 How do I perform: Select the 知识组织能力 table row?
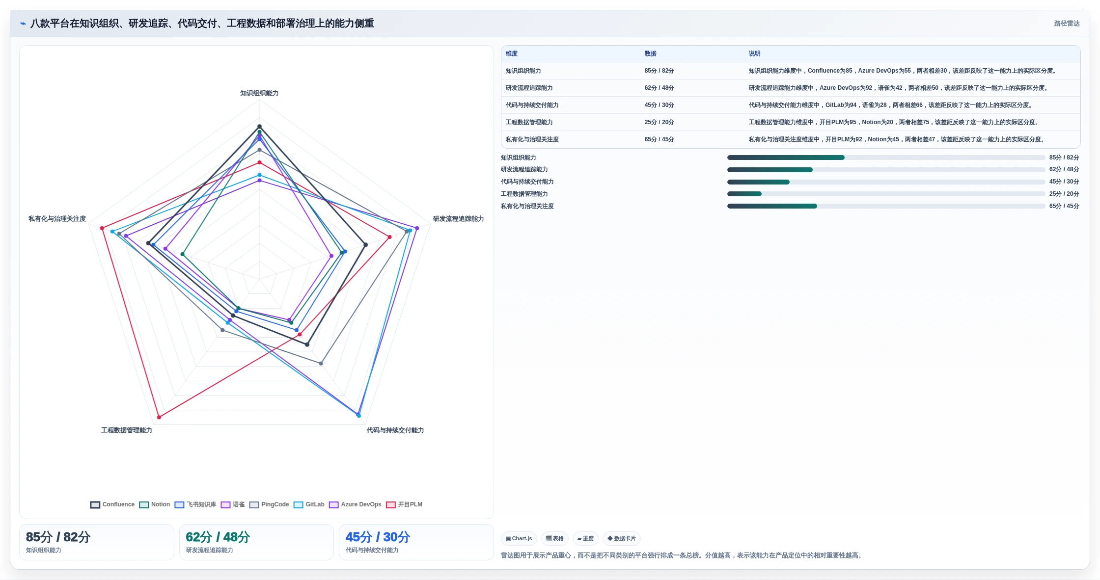(x=791, y=71)
